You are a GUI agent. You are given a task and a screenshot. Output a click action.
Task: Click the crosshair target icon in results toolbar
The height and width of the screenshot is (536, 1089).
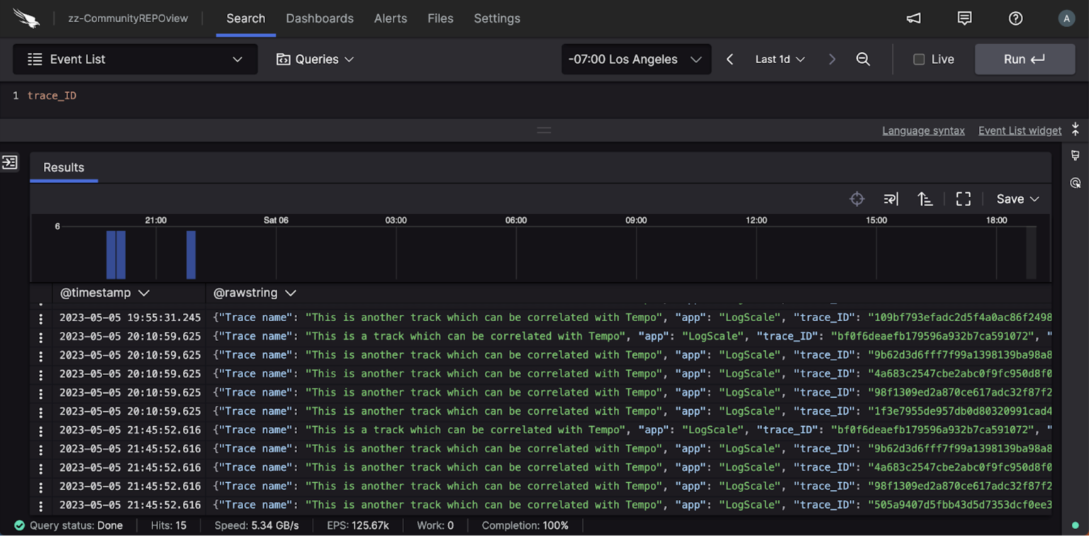[x=856, y=199]
